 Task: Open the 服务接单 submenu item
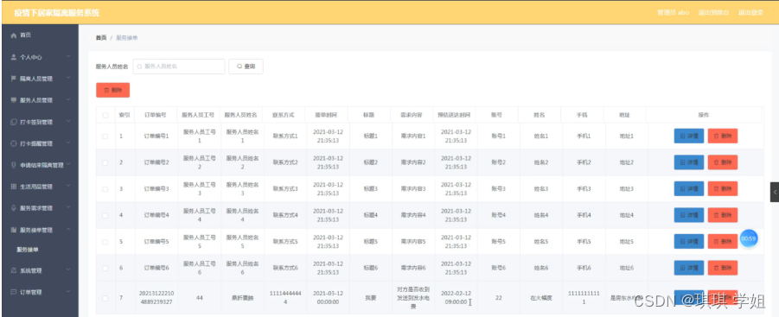pos(28,250)
